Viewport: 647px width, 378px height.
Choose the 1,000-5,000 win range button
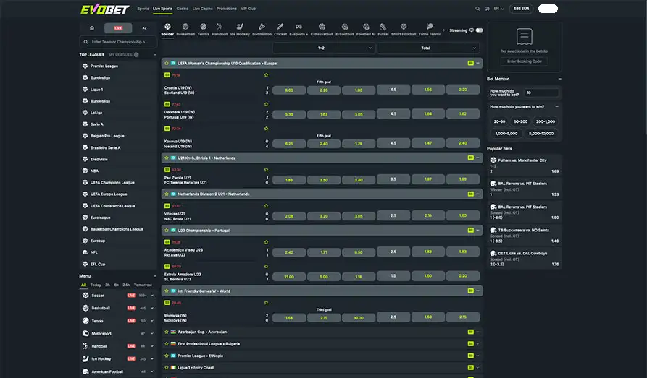click(506, 134)
